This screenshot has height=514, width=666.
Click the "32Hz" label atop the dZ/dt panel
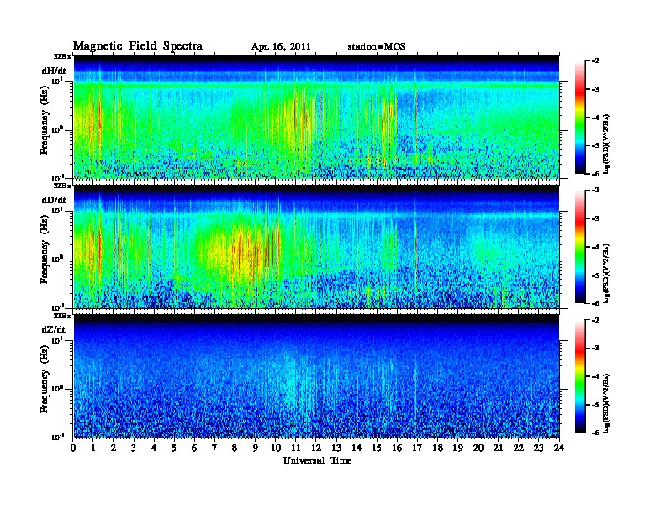tap(62, 316)
